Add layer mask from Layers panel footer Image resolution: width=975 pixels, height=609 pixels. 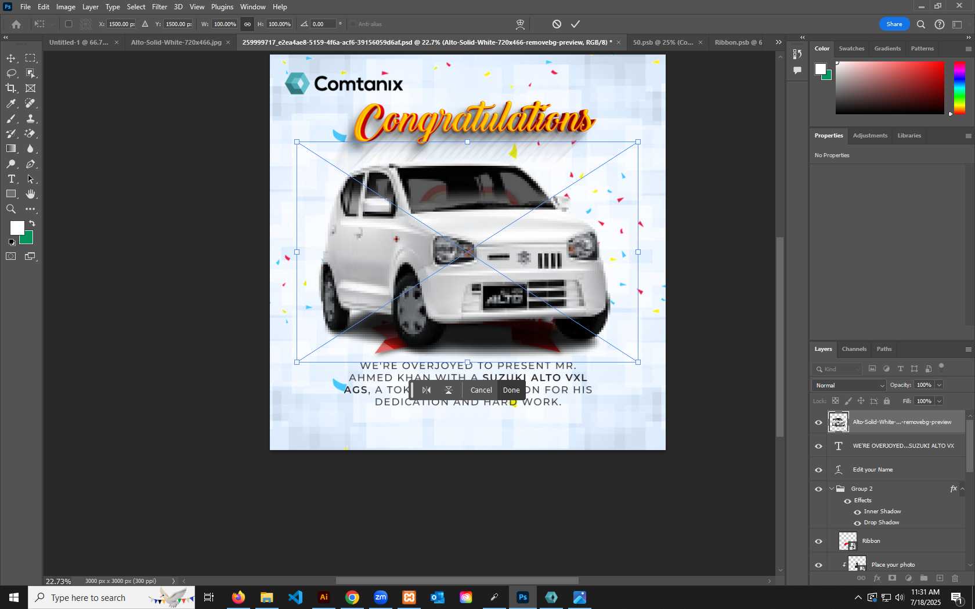tap(893, 578)
